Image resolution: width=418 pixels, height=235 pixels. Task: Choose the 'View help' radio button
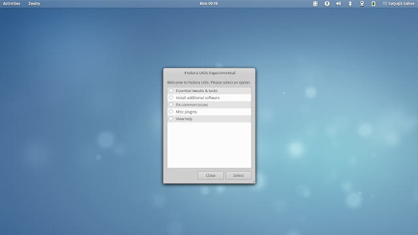171,119
